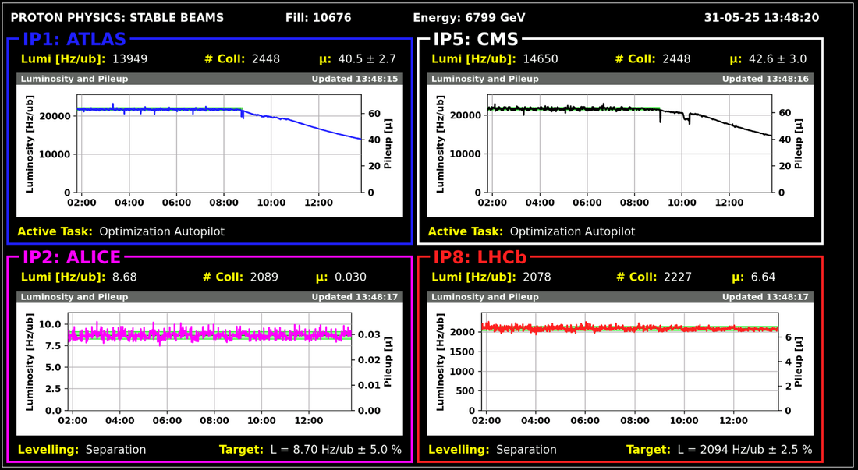Viewport: 858px width, 470px height.
Task: Click the CMS 'Lumi [Hz/ub]:' label
Action: (x=474, y=59)
